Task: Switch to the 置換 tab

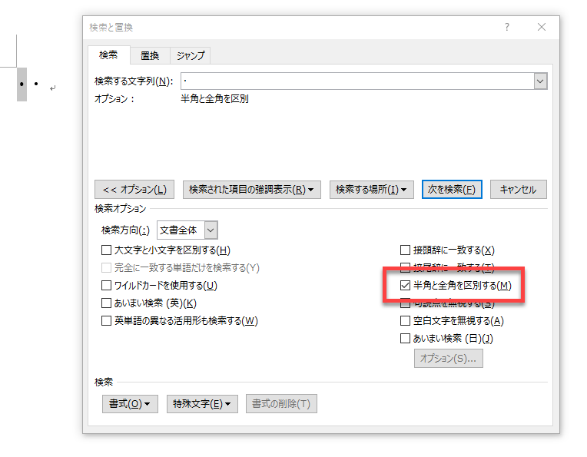Action: pyautogui.click(x=149, y=55)
